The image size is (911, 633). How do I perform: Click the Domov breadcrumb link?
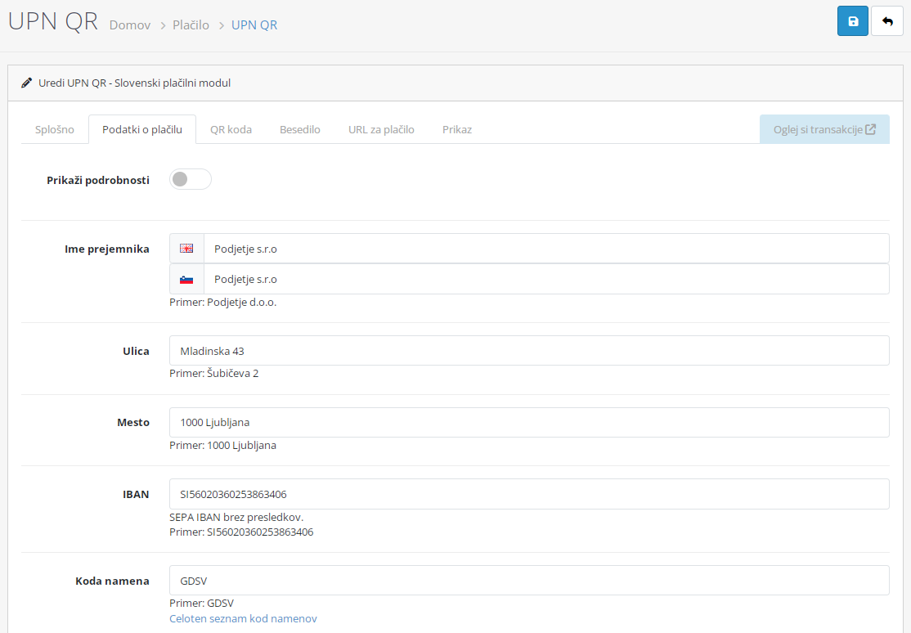pos(130,25)
